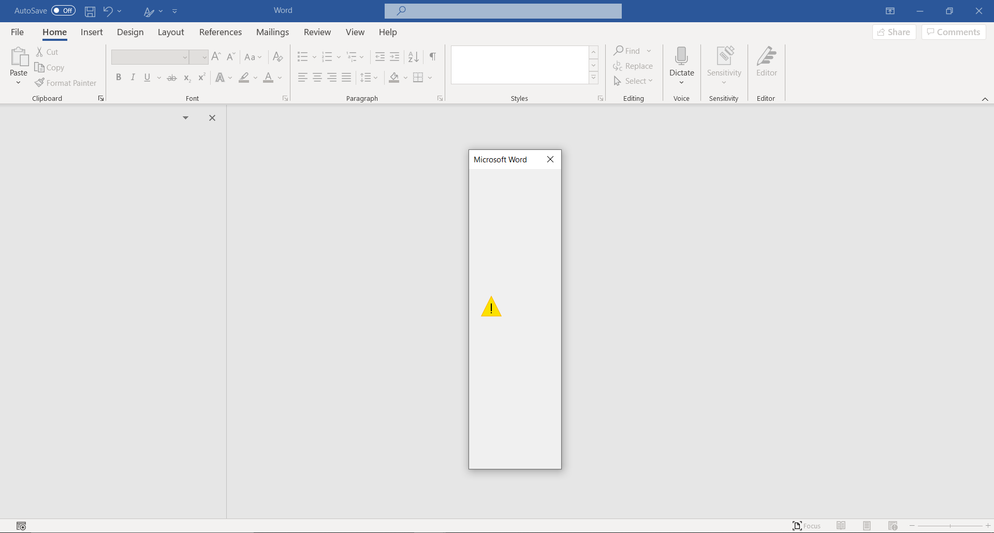Viewport: 994px width, 533px height.
Task: Click the Share button
Action: [894, 32]
